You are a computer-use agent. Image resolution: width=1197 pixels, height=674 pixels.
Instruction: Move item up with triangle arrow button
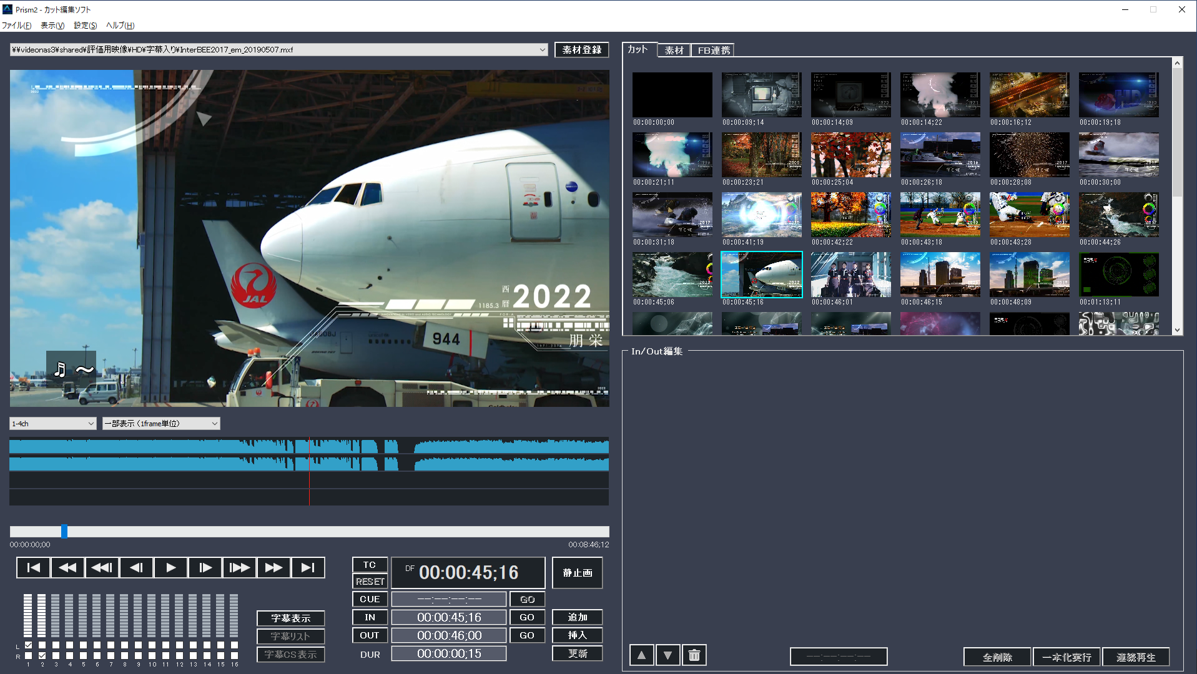[x=641, y=655]
